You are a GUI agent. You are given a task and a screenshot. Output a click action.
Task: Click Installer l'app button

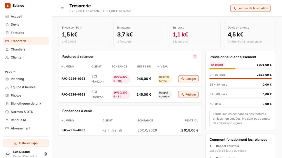pos(26,143)
